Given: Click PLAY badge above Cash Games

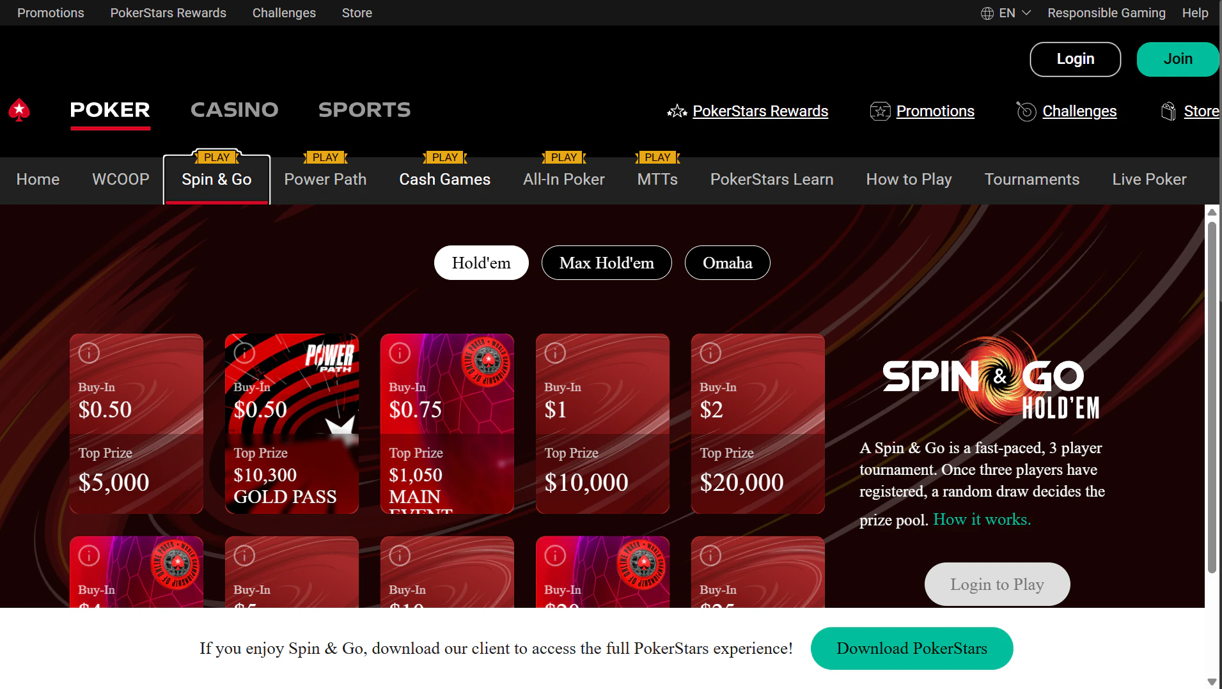Looking at the screenshot, I should tap(445, 157).
